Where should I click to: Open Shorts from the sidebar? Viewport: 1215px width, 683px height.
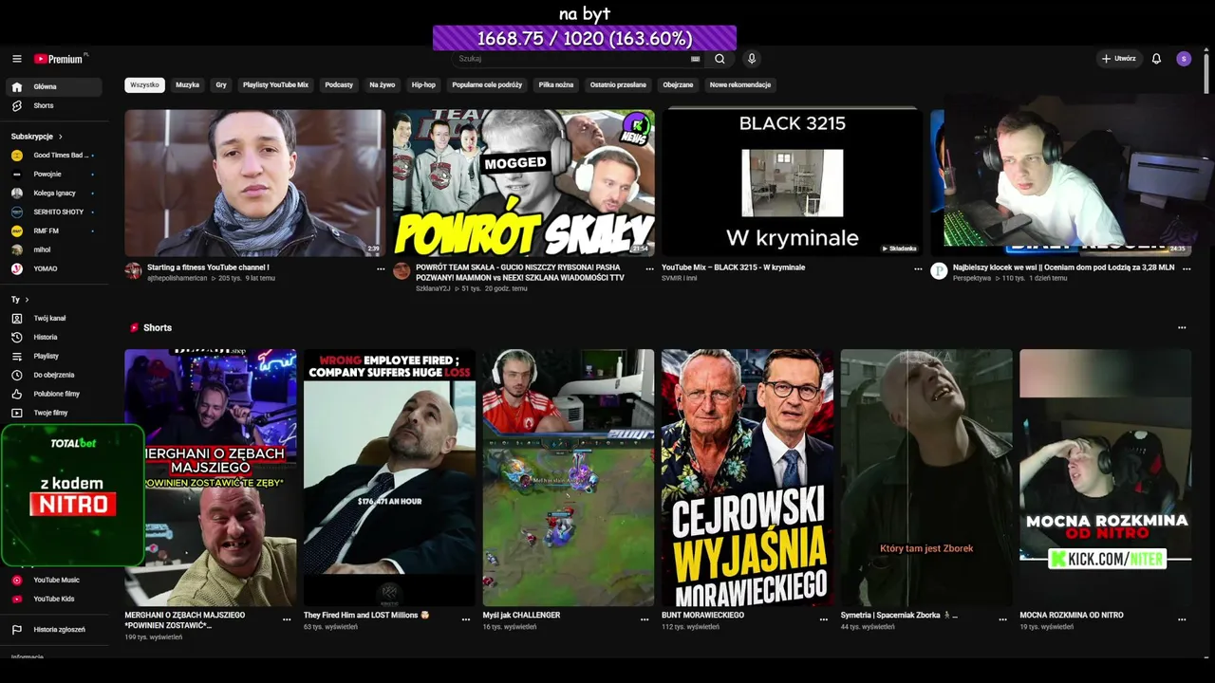point(54,106)
